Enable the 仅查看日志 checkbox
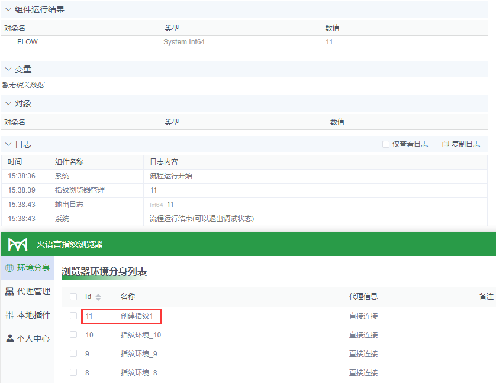The height and width of the screenshot is (383, 496). 386,144
